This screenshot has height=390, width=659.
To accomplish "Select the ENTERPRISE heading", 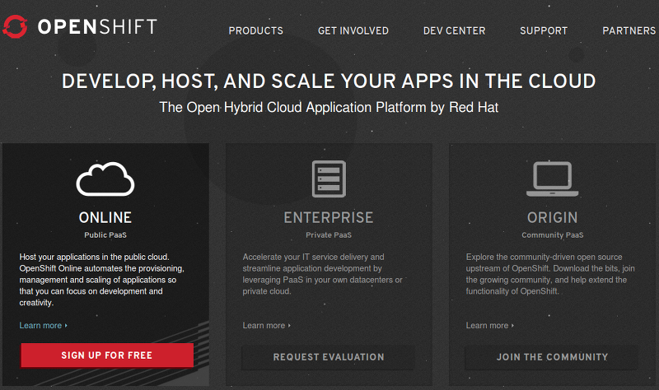I will [329, 217].
